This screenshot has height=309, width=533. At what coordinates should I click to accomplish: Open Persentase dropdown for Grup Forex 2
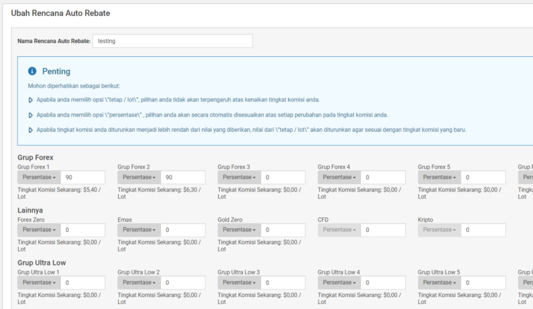139,178
